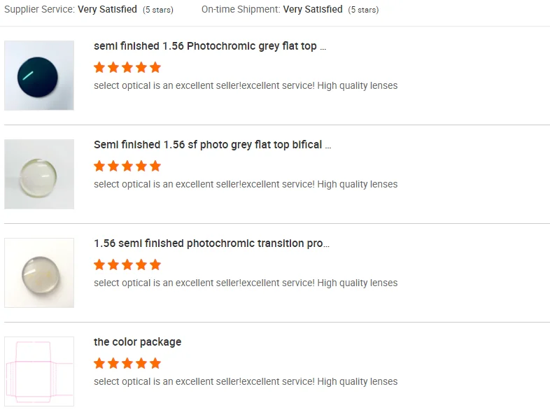
Task: Click review comment under 'the color package'
Action: tap(245, 381)
